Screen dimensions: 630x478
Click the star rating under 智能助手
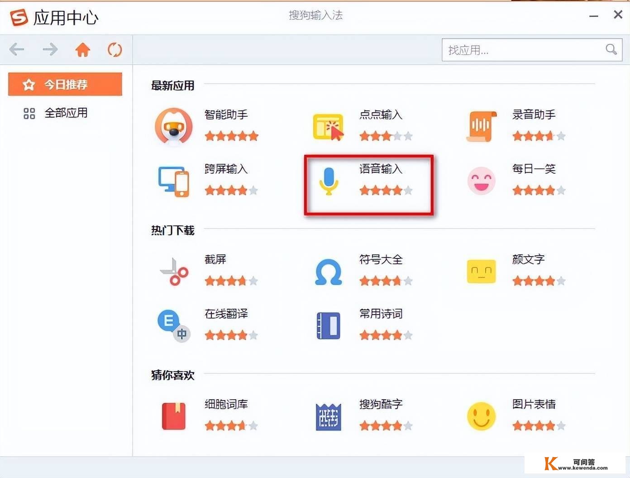[x=231, y=136]
